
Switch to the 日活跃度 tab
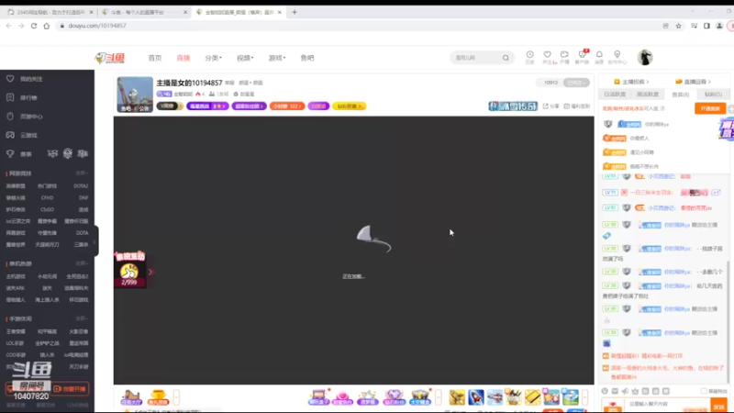[x=615, y=95]
